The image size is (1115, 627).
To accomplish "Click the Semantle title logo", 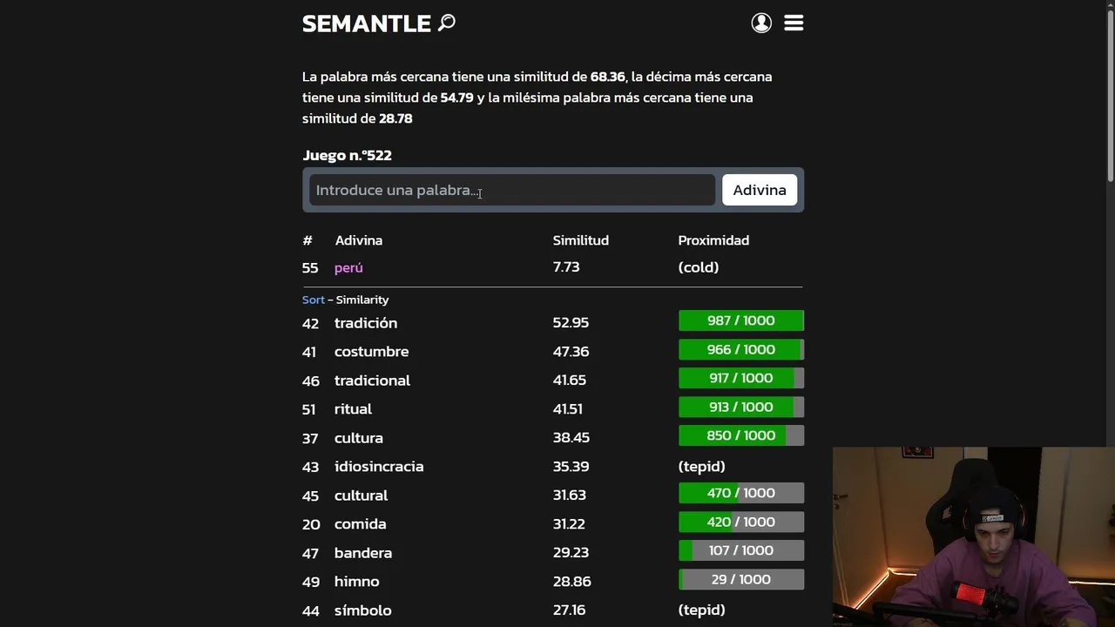I will pos(366,24).
